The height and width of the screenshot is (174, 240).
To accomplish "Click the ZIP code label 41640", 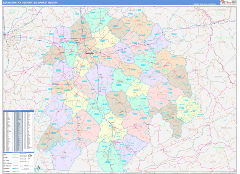I will coord(186,100).
